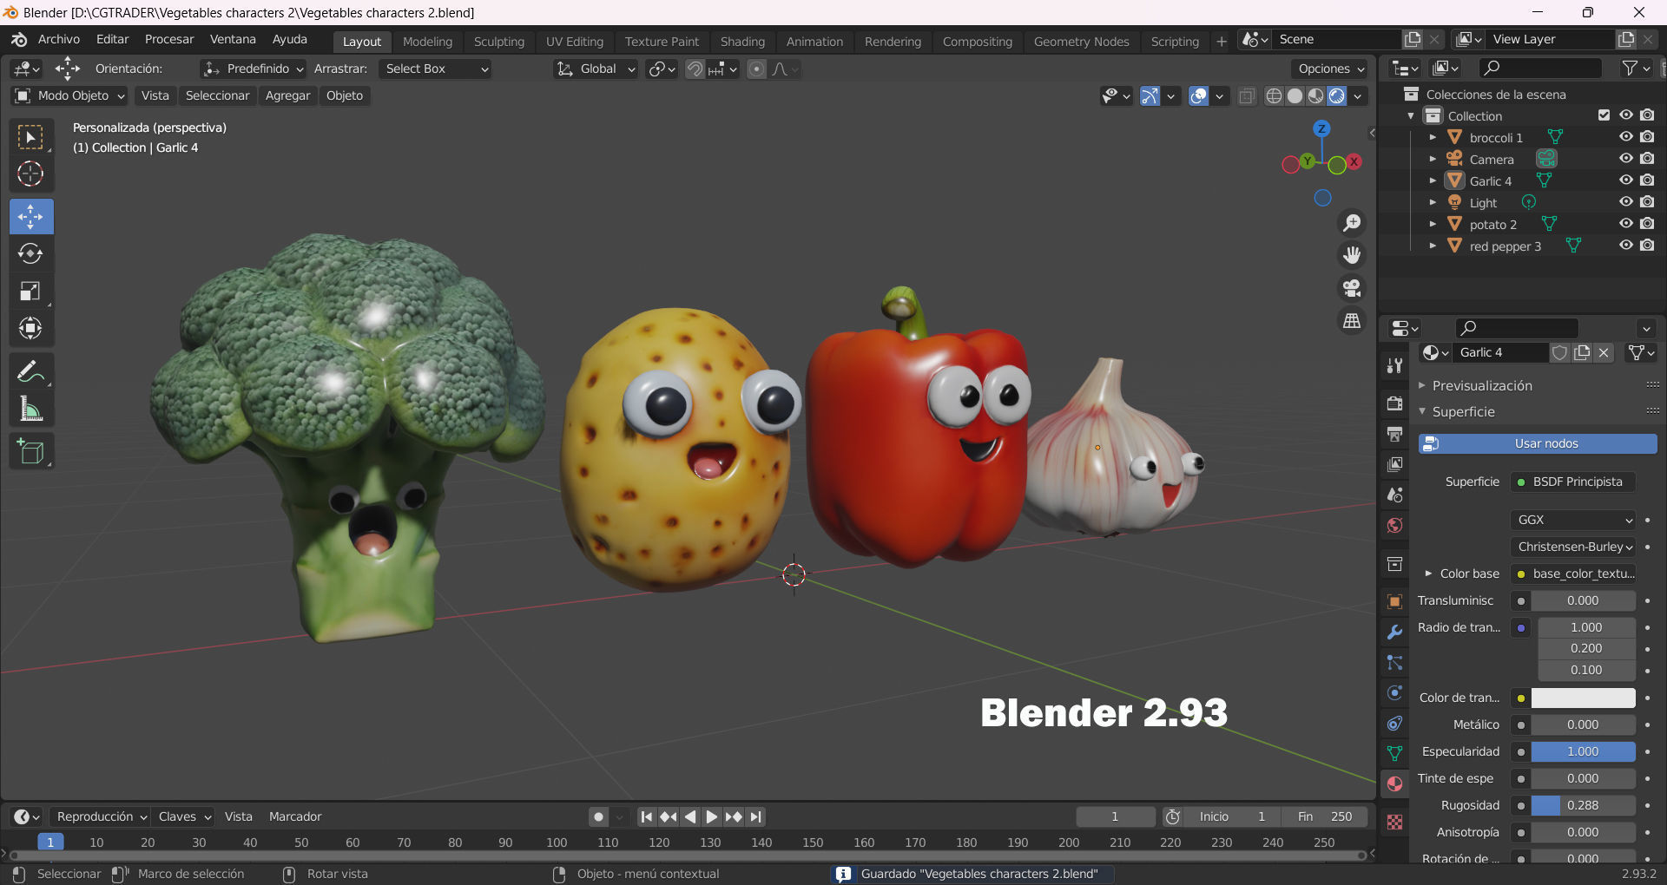
Task: Click the subsurface color white swatch
Action: [x=1583, y=698]
